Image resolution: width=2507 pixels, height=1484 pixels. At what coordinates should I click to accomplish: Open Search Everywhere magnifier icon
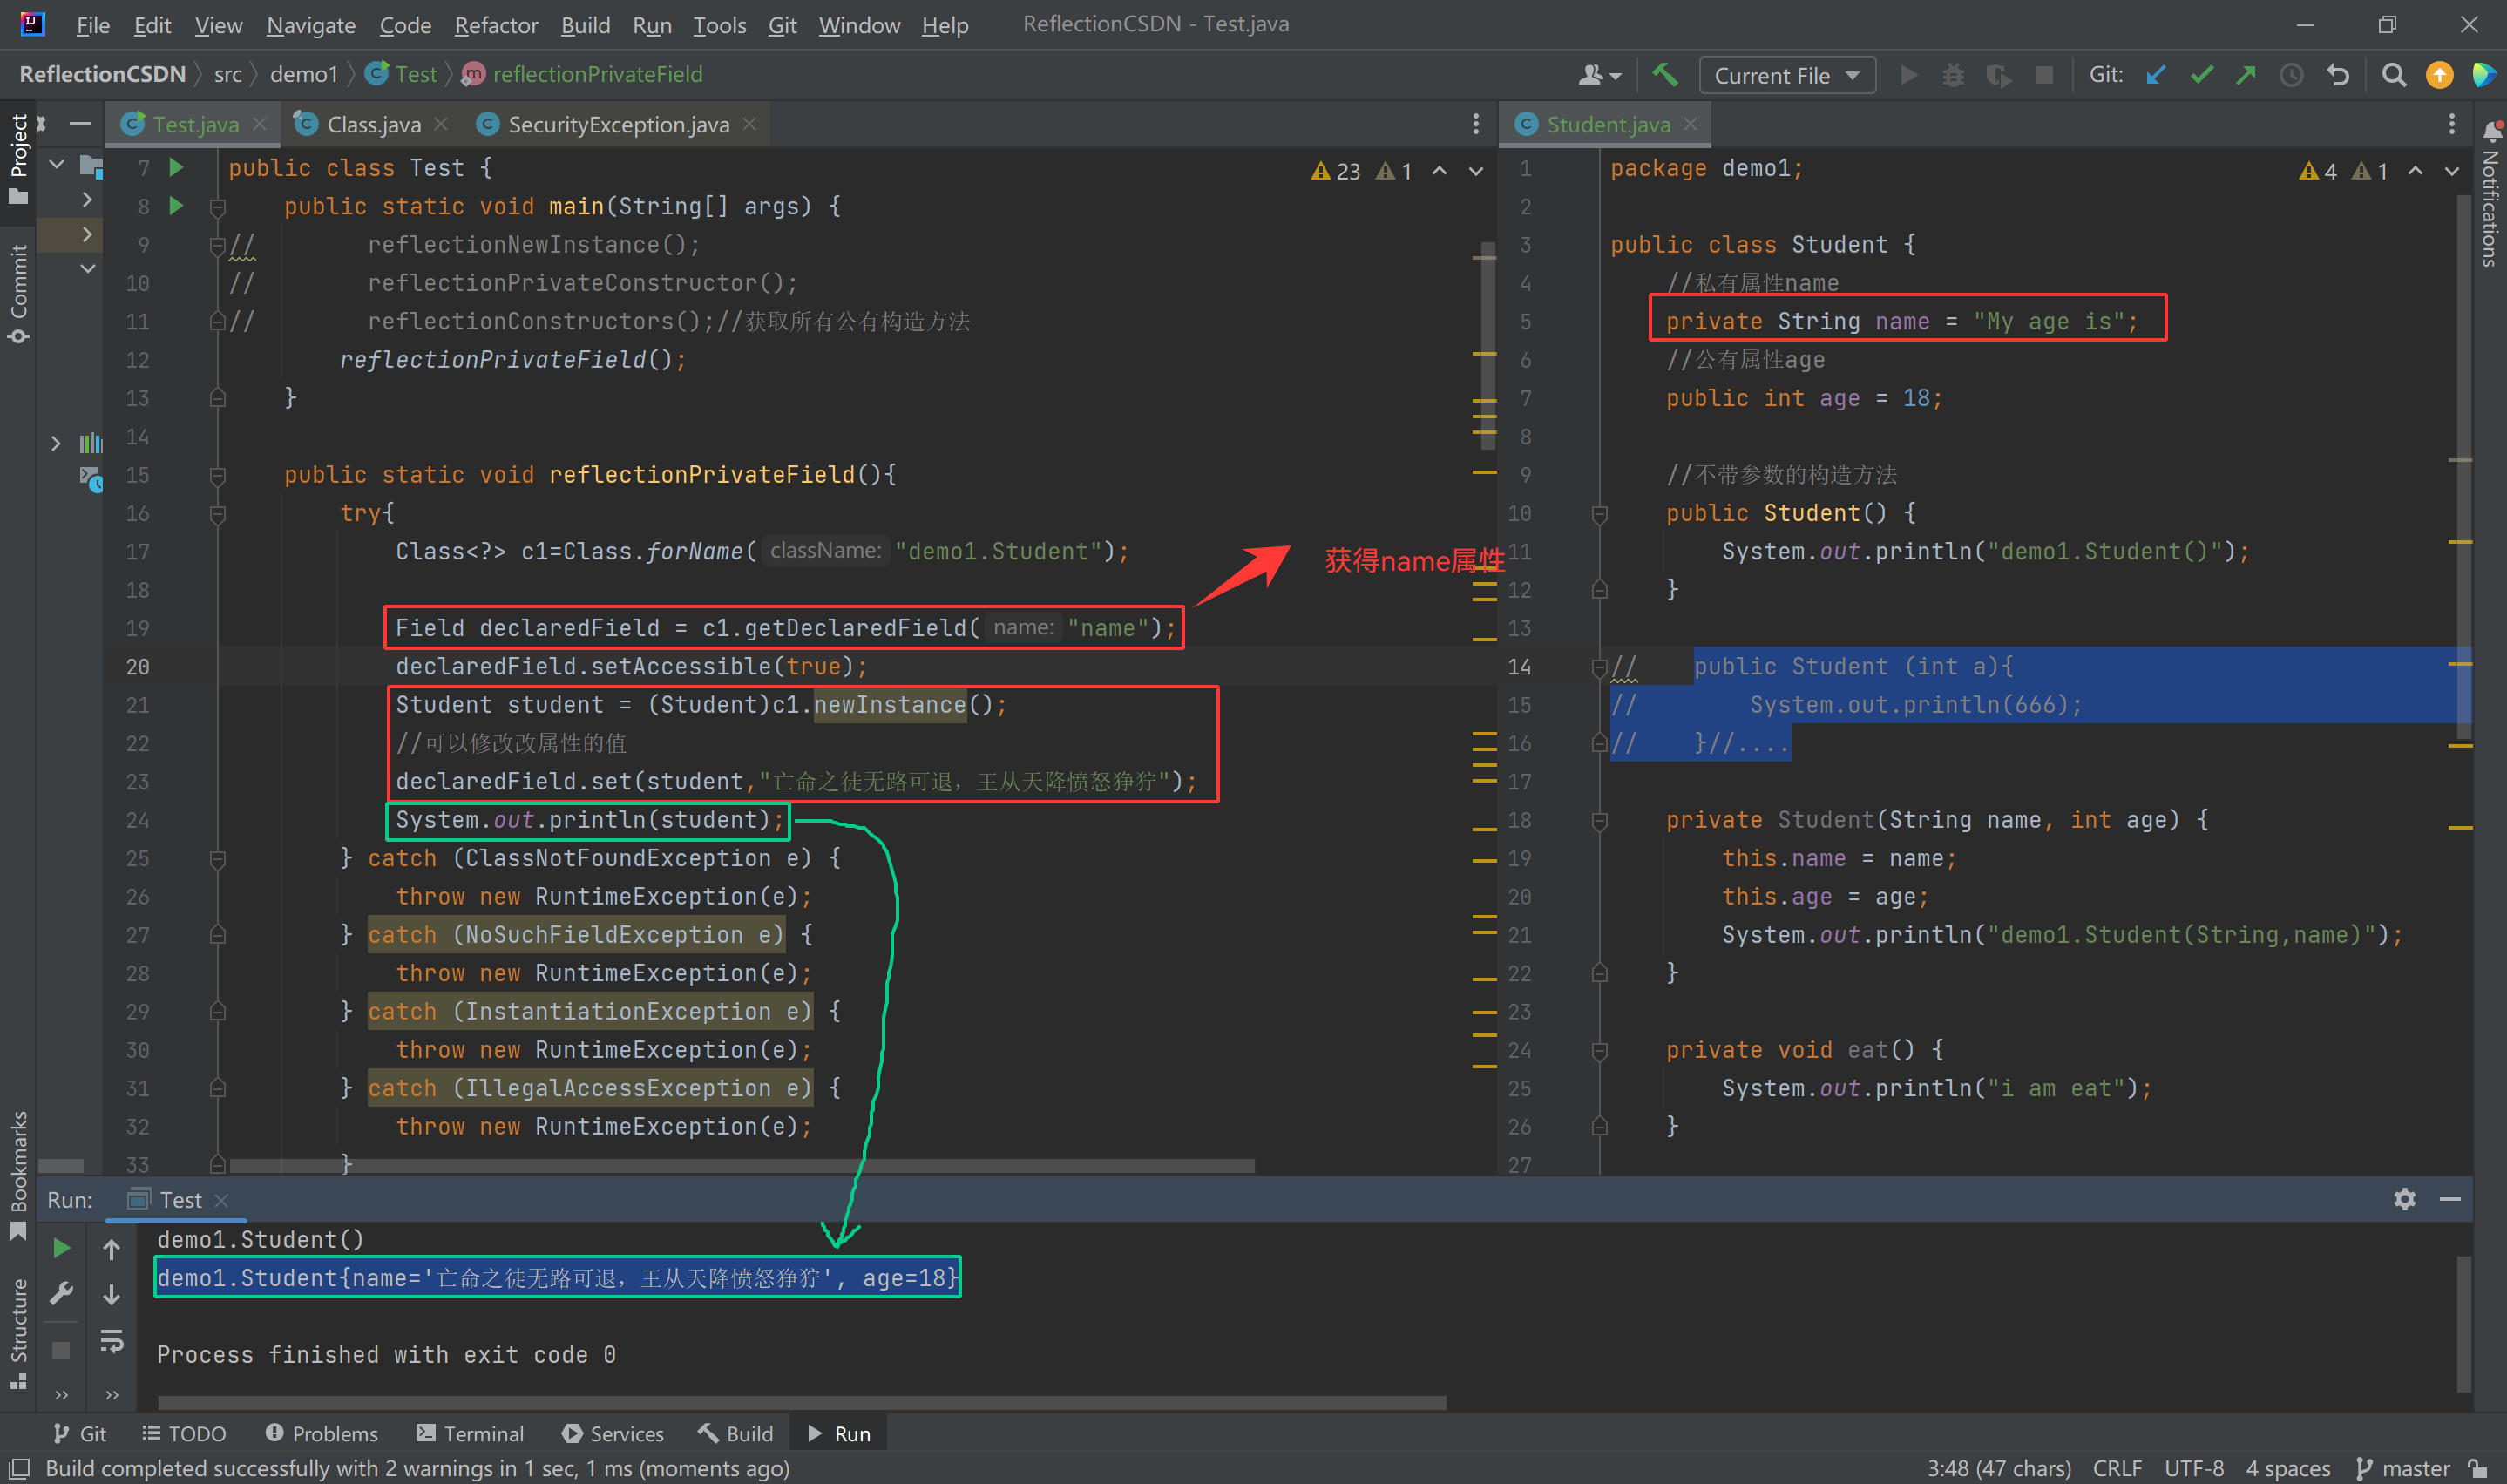pyautogui.click(x=2393, y=75)
